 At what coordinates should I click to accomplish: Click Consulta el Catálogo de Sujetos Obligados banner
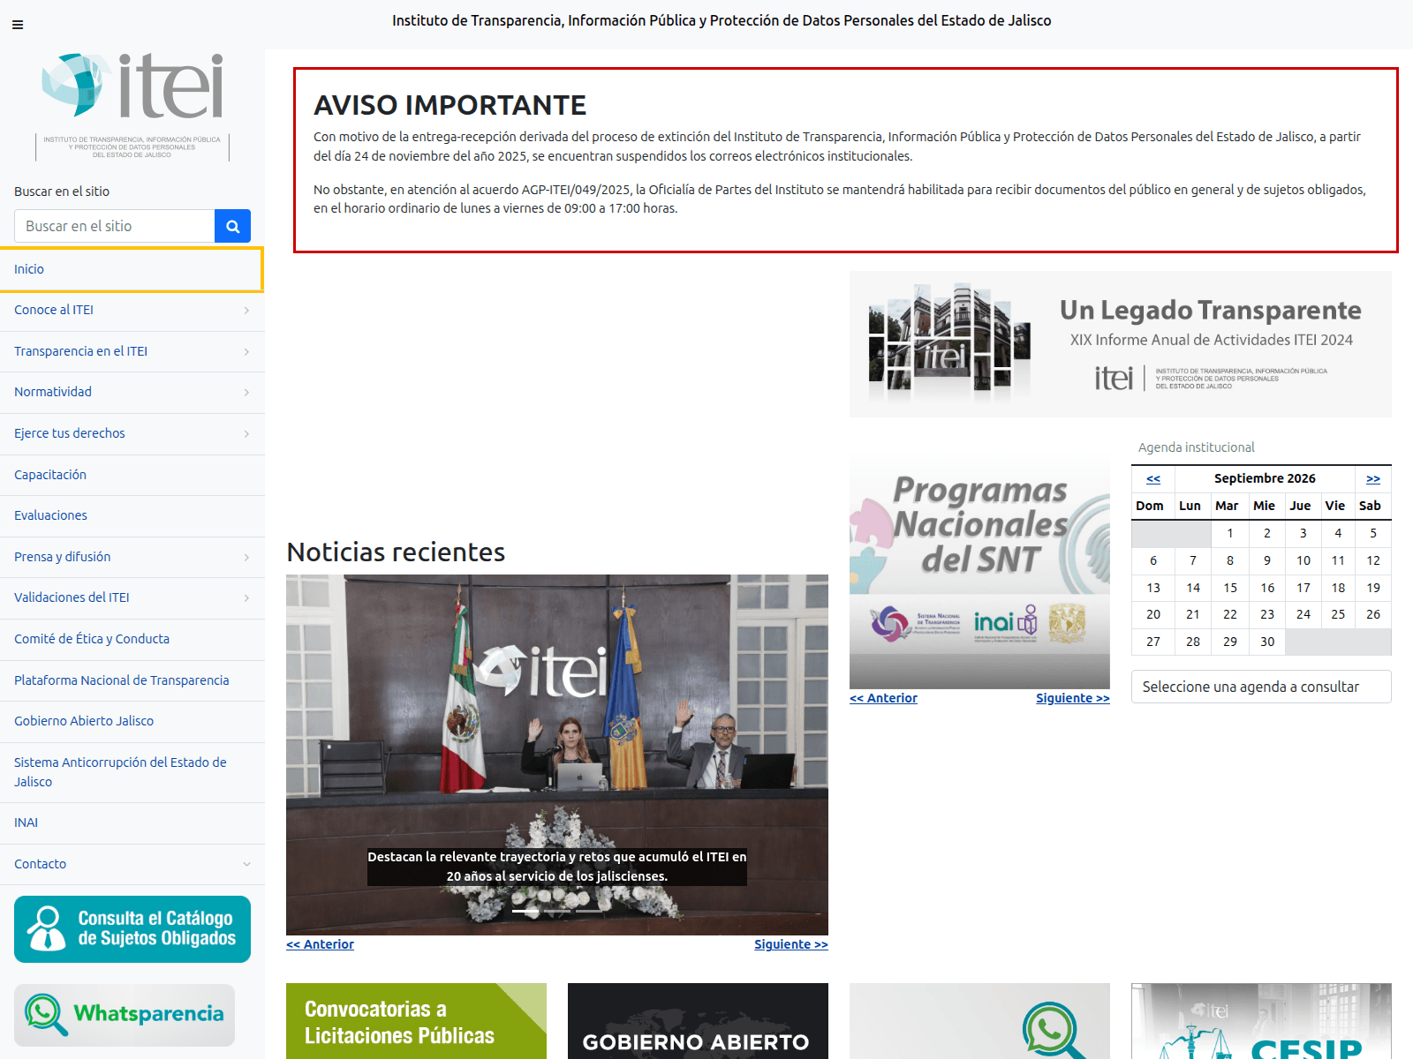(x=132, y=929)
